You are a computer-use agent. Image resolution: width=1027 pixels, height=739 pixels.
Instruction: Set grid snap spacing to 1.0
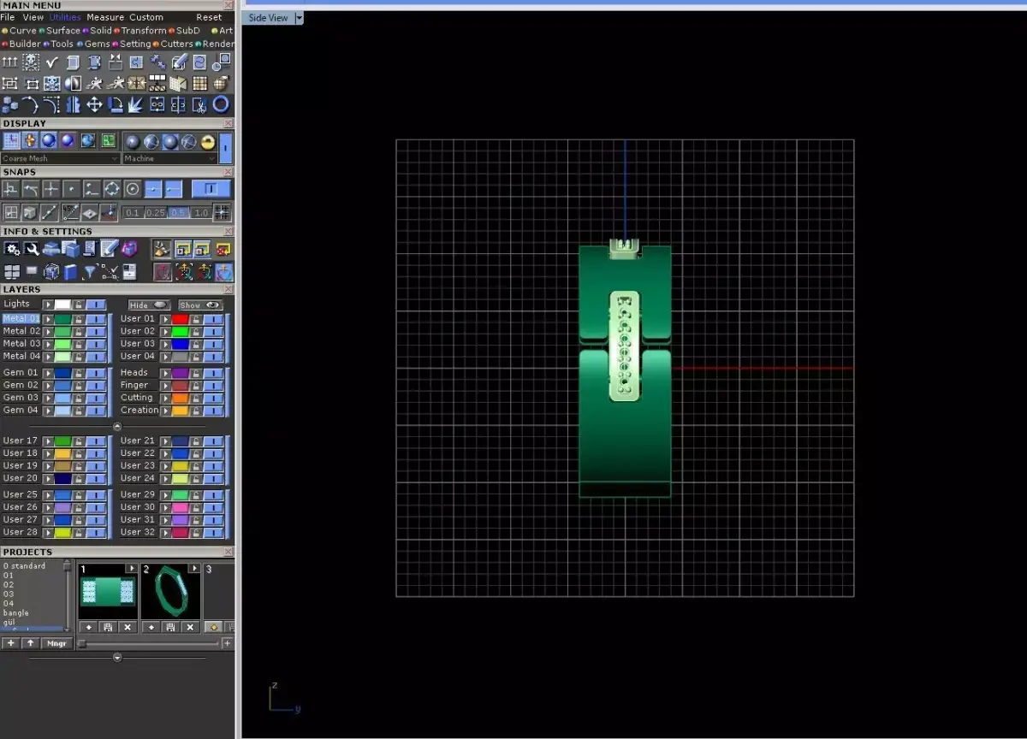tap(201, 212)
